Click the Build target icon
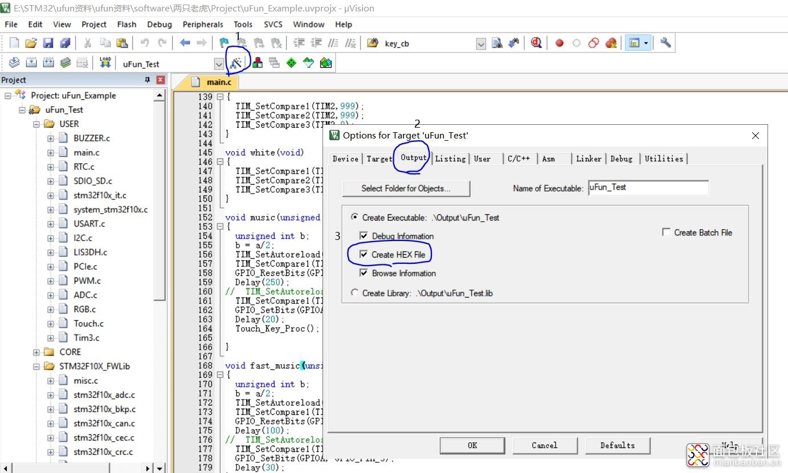Viewport: 788px width, 473px height. click(31, 63)
